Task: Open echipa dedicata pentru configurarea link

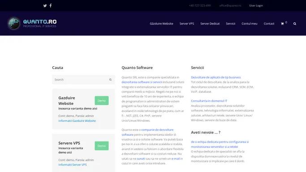Action: click(x=220, y=144)
